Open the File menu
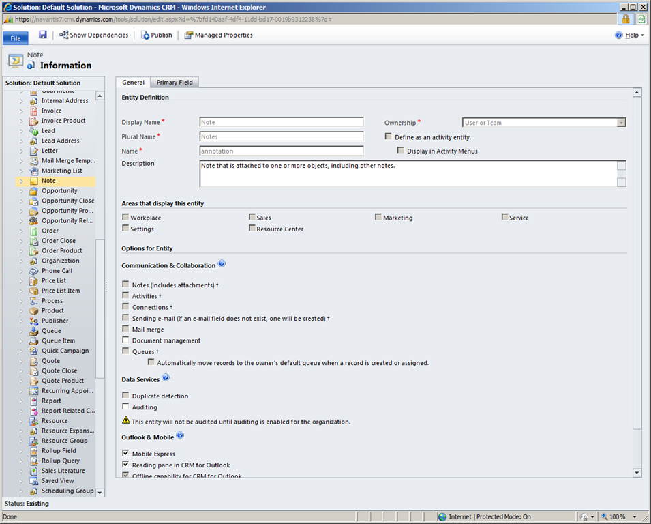Viewport: 651px width, 524px height. [x=16, y=38]
